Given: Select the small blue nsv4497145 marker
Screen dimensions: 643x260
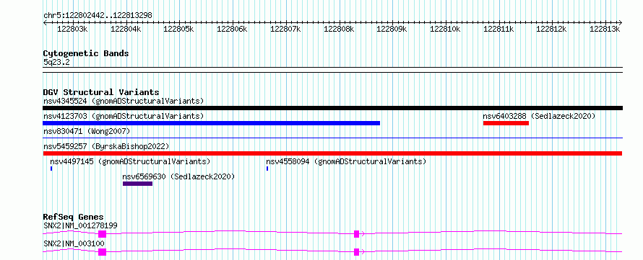Looking at the screenshot, I should click(x=51, y=169).
